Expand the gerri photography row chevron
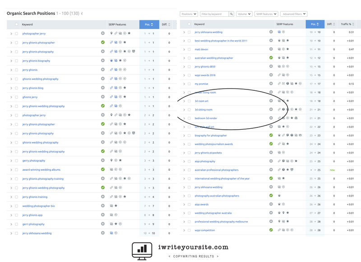Image resolution: width=361 pixels, height=262 pixels. click(x=11, y=224)
